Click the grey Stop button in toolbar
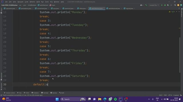The width and height of the screenshot is (183, 102). [171, 5]
